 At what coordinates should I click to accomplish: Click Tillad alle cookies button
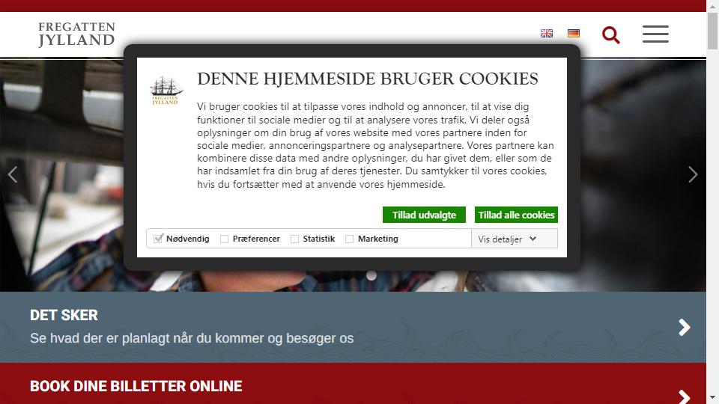pos(516,215)
